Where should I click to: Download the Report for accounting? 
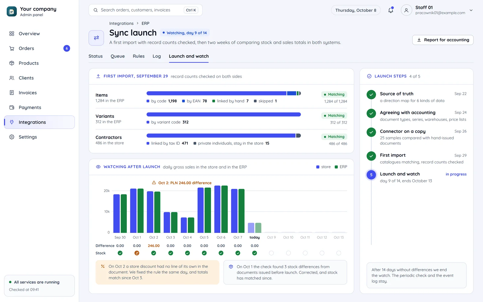(x=443, y=40)
